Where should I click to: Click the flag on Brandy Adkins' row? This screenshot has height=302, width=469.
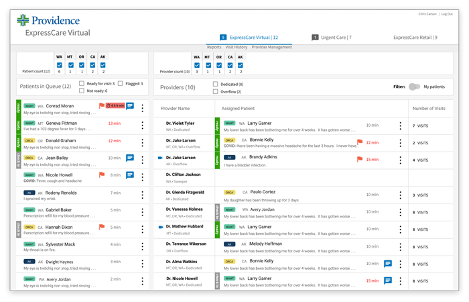360,160
